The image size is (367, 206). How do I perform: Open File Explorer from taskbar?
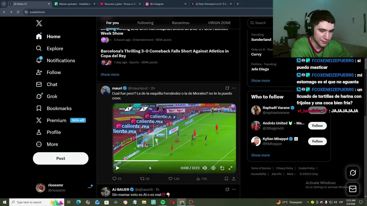(x=144, y=202)
